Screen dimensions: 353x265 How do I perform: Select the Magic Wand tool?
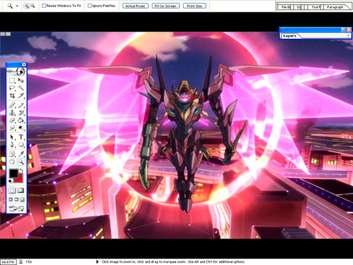coord(21,88)
